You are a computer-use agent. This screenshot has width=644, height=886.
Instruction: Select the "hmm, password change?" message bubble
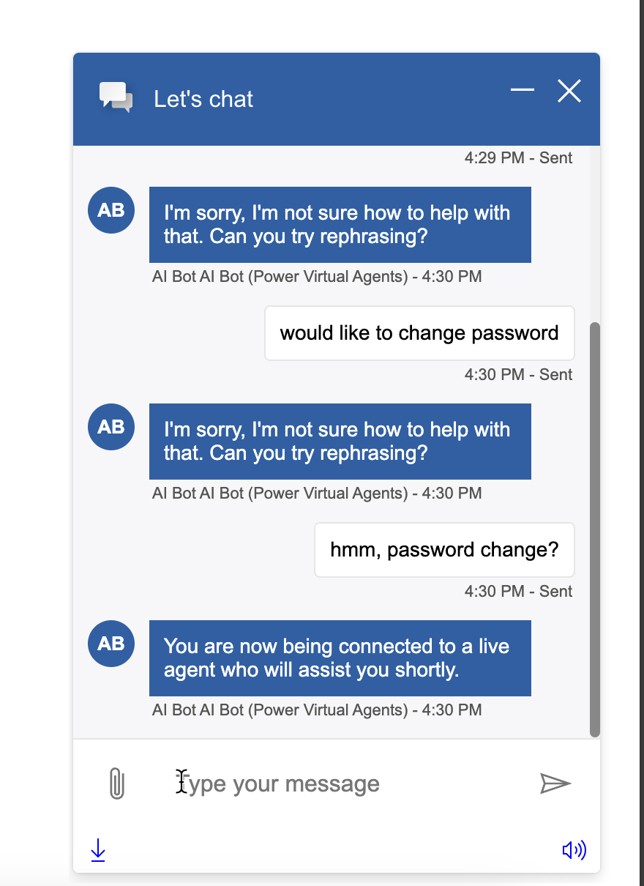pyautogui.click(x=444, y=550)
